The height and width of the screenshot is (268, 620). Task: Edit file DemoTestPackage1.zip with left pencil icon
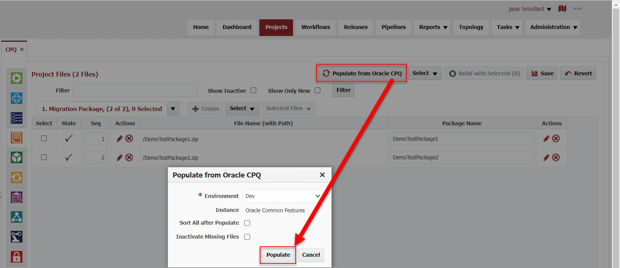120,138
